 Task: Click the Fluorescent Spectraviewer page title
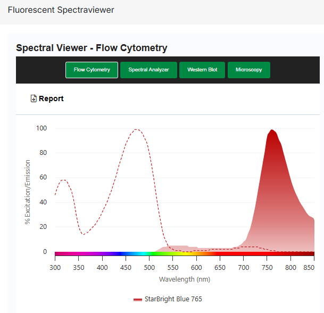pyautogui.click(x=61, y=10)
